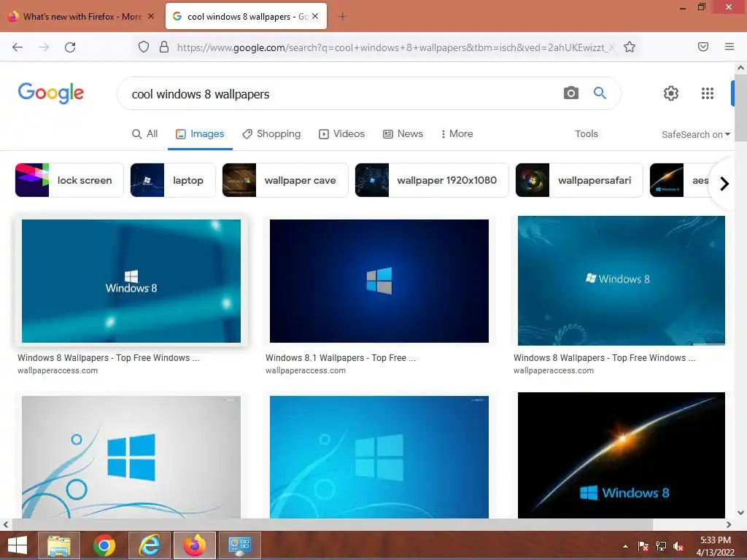Click wallpaperaccess.com under Windows 8.1 result
747x560 pixels.
tap(306, 370)
